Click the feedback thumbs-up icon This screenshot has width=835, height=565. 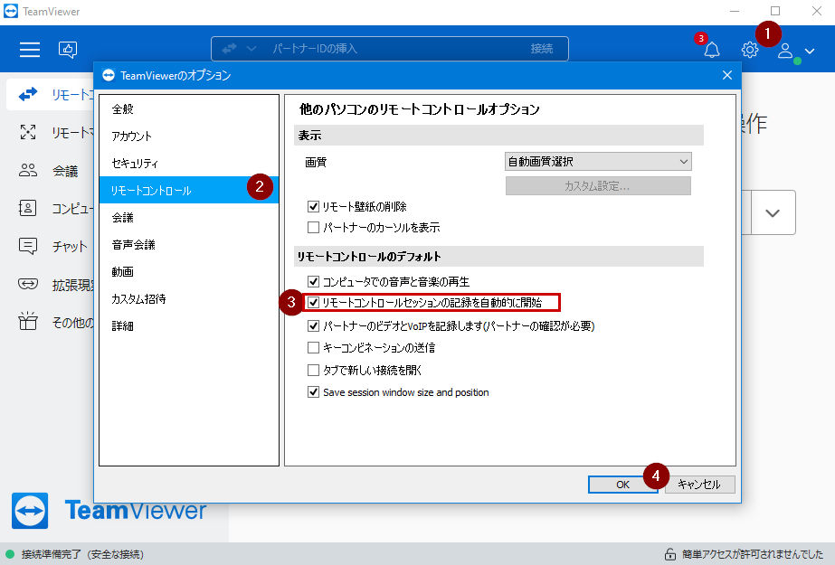(68, 50)
